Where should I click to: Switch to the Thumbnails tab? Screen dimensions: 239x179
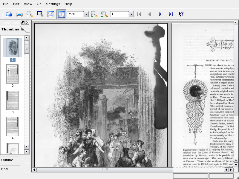(13, 29)
